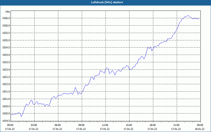Select the 1026,0 y-axis label

pos(6,26)
